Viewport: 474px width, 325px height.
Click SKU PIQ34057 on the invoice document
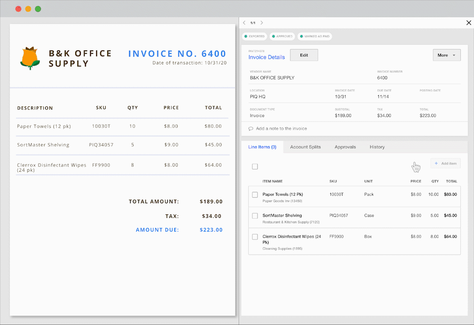[101, 145]
